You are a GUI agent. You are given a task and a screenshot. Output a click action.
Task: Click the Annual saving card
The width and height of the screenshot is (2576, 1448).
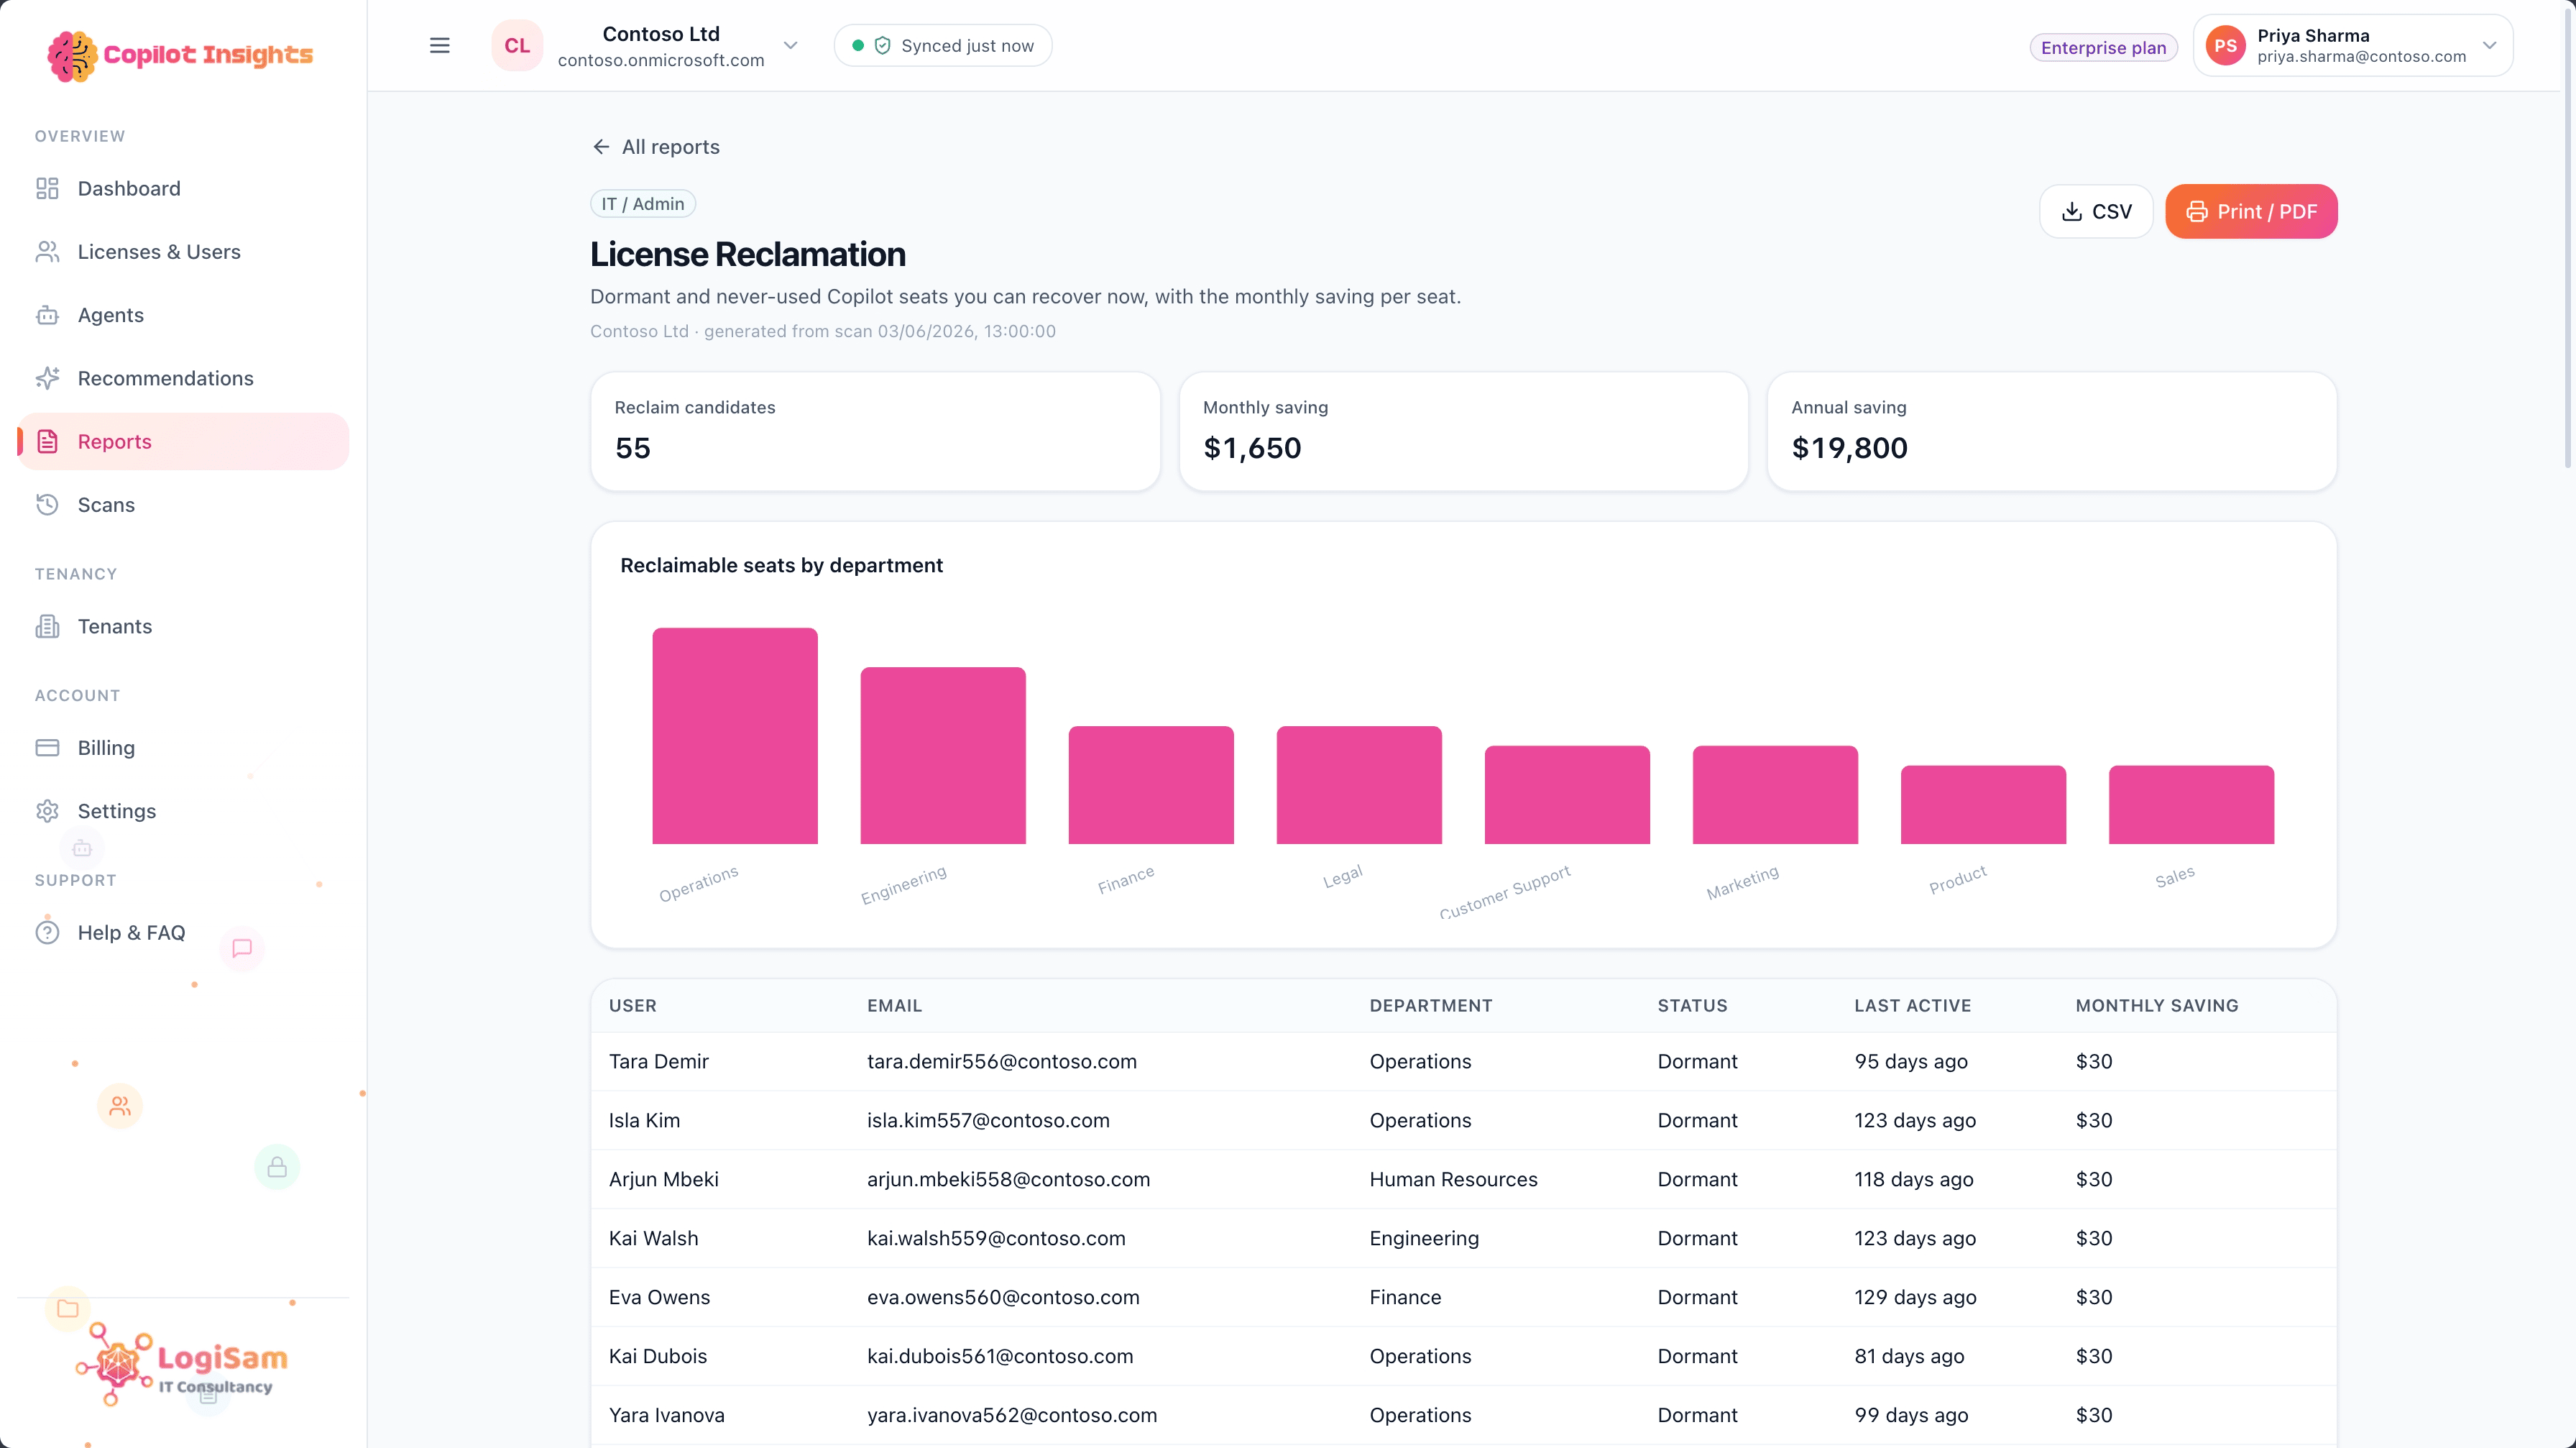2051,431
